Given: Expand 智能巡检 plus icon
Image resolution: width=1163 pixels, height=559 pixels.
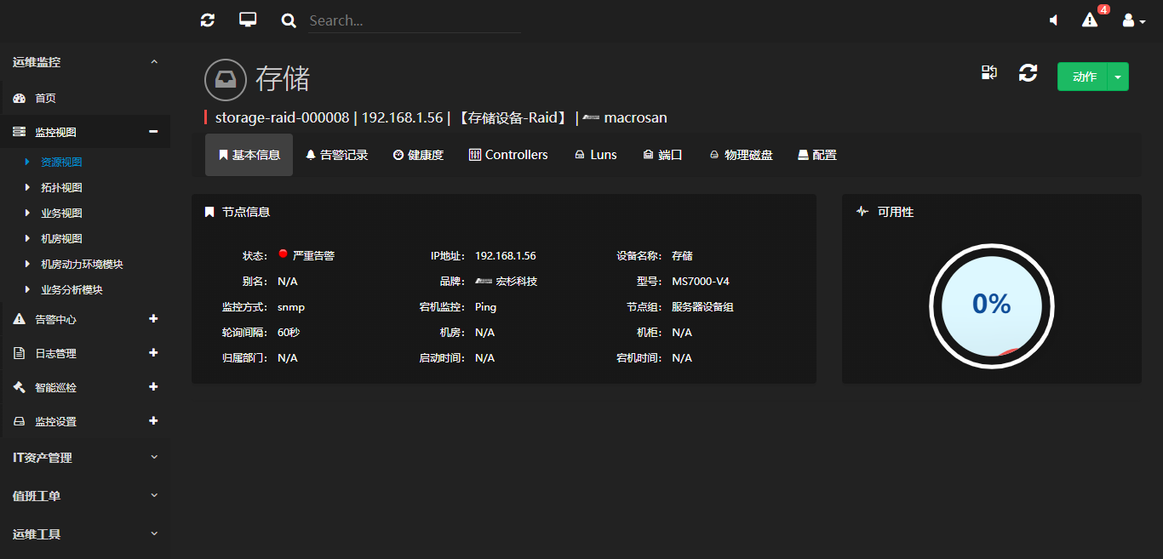Looking at the screenshot, I should click(x=154, y=387).
